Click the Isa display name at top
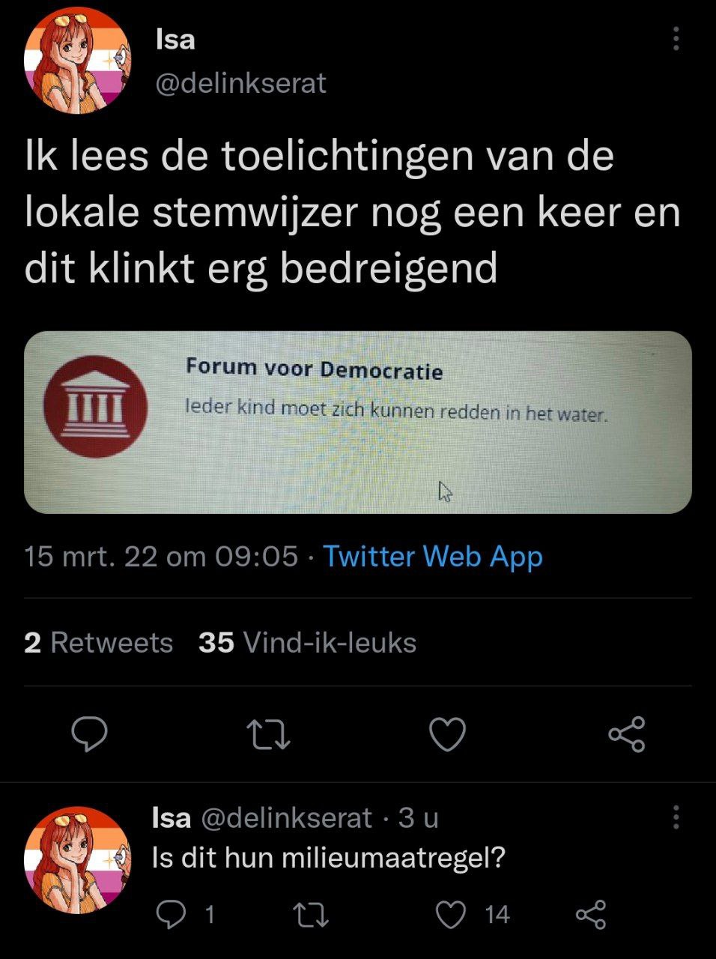716x959 pixels. pos(175,39)
